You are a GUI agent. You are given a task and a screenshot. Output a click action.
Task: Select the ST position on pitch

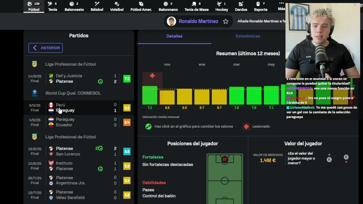click(225, 160)
